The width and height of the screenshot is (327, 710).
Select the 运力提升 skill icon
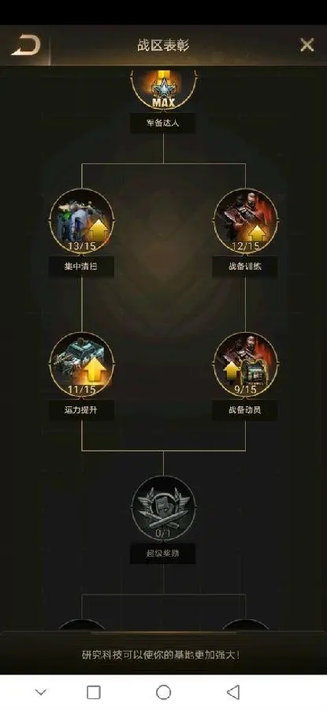pos(81,364)
